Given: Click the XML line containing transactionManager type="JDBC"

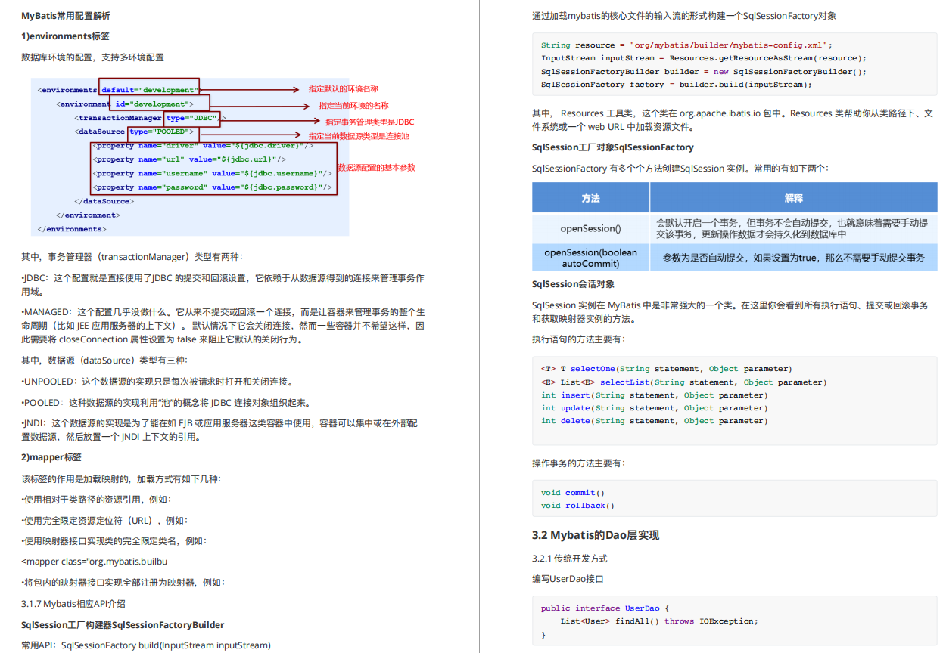Looking at the screenshot, I should [x=150, y=118].
